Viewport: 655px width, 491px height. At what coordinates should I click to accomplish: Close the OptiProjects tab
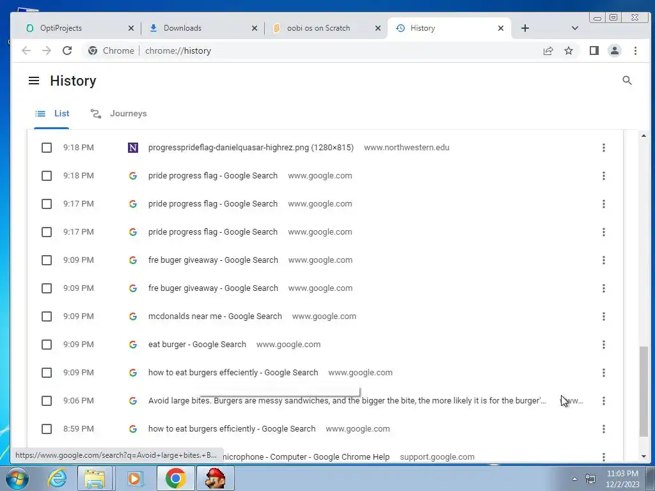coord(130,28)
